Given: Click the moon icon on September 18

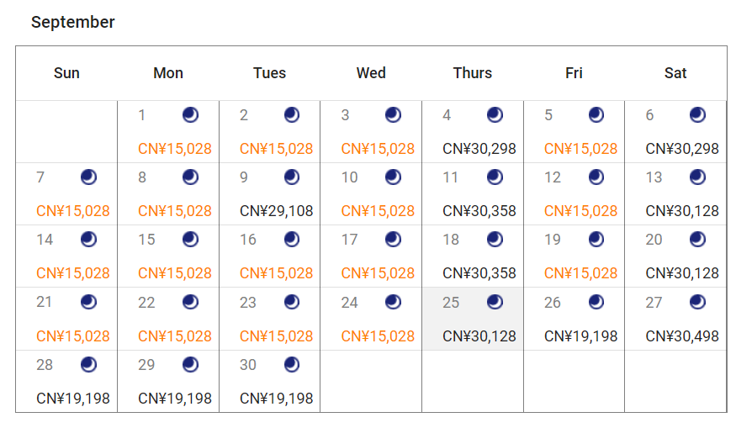Looking at the screenshot, I should coord(495,239).
